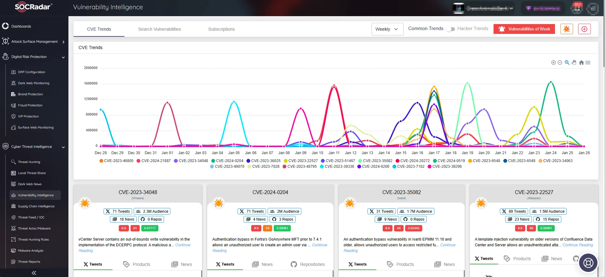The width and height of the screenshot is (606, 277).
Task: Activate chart selection zoom magnifier tool
Action: [567, 63]
